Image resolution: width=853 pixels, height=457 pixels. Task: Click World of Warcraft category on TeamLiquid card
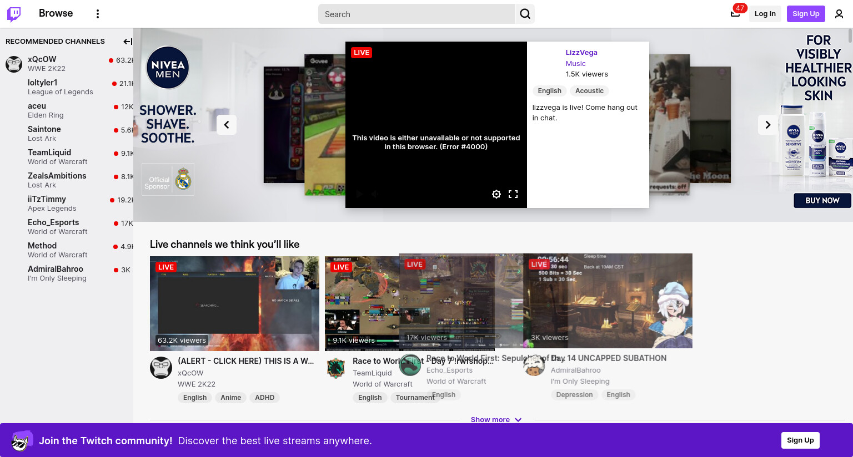pos(383,384)
